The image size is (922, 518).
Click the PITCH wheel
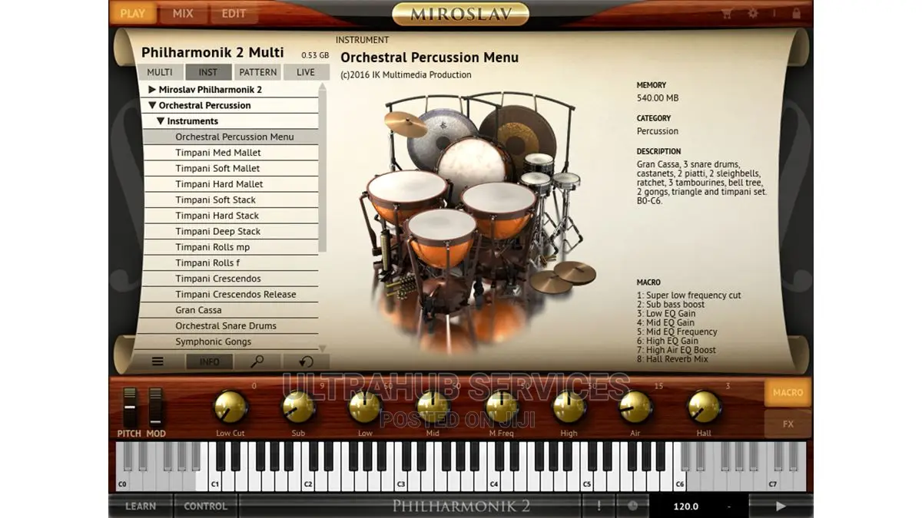click(130, 407)
